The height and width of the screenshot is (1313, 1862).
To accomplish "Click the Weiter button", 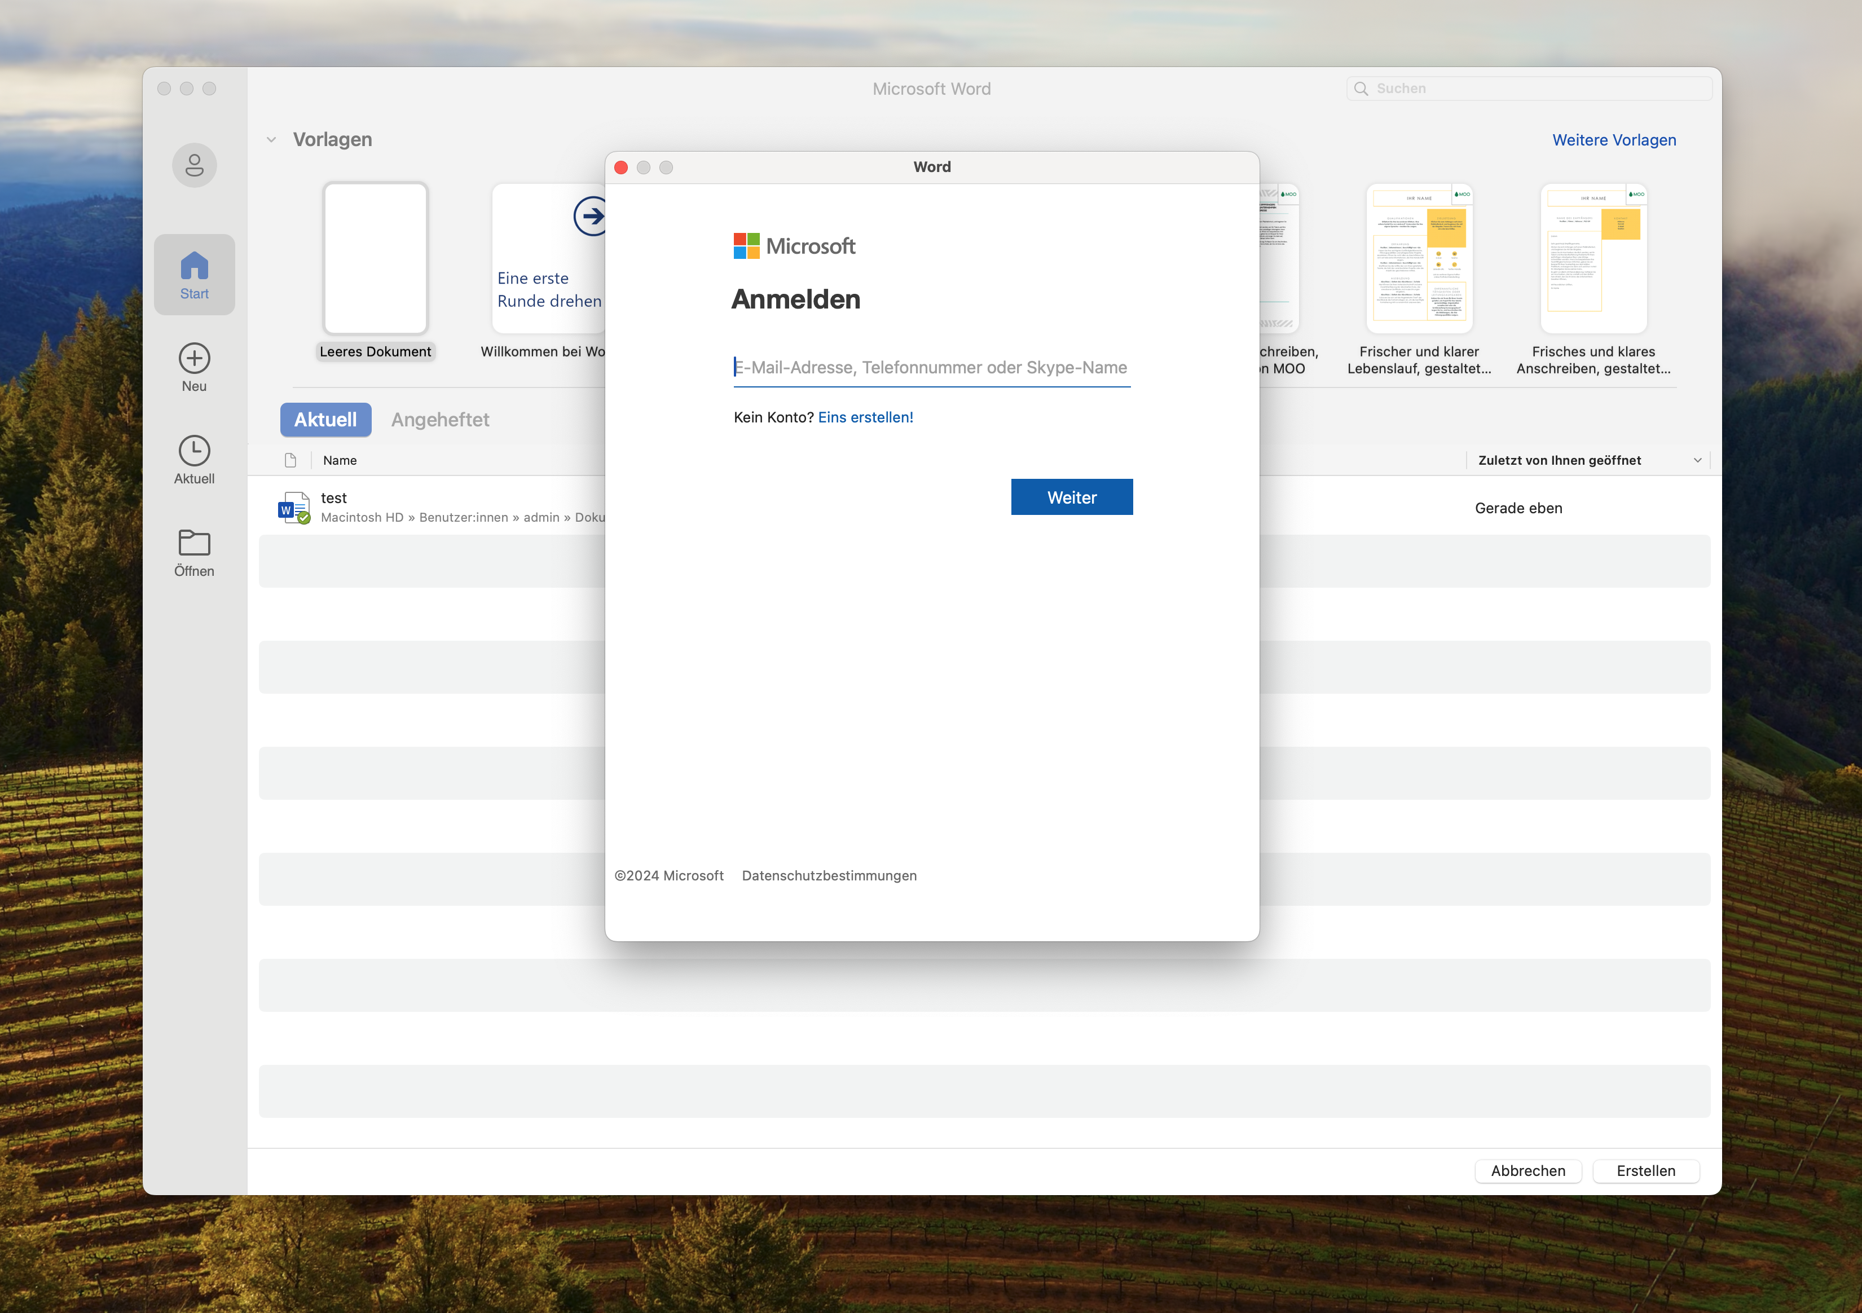I will [1071, 497].
